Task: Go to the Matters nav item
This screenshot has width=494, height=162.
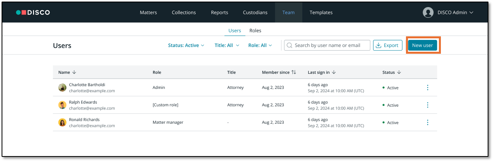Action: [148, 12]
